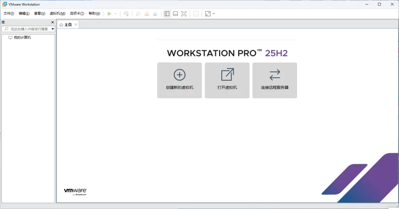Click 打开虚拟机 button
Image resolution: width=399 pixels, height=209 pixels.
click(x=227, y=80)
